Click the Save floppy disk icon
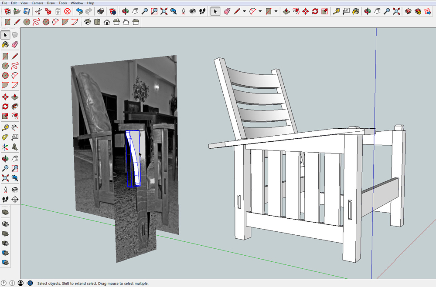 tap(26, 11)
